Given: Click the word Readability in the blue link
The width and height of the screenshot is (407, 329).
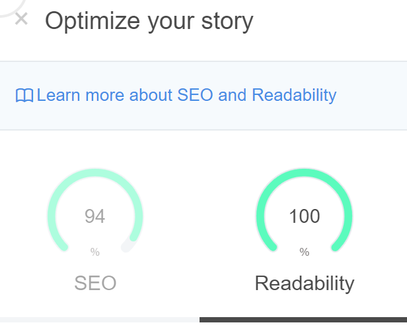Looking at the screenshot, I should coord(294,96).
